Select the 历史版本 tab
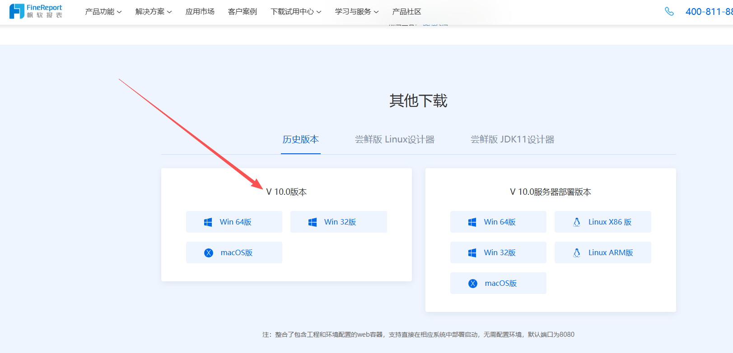 [x=300, y=140]
